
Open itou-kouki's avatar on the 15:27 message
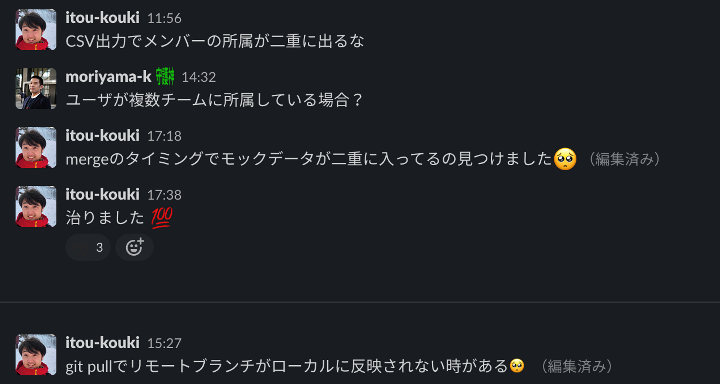click(36, 355)
